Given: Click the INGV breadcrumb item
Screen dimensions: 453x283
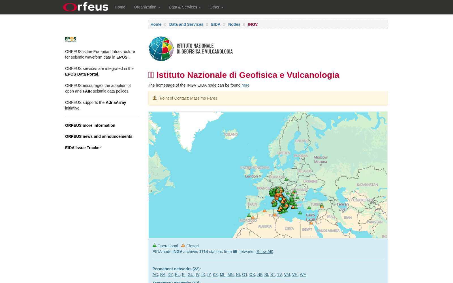Looking at the screenshot, I should 253,24.
